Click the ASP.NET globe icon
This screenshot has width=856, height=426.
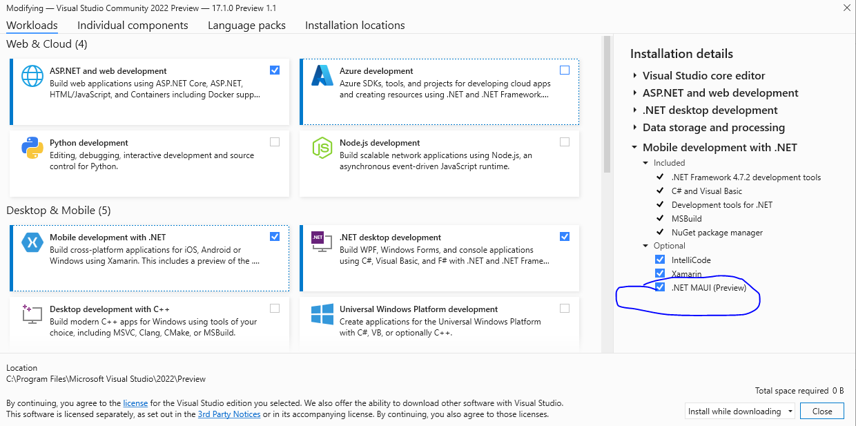click(32, 76)
